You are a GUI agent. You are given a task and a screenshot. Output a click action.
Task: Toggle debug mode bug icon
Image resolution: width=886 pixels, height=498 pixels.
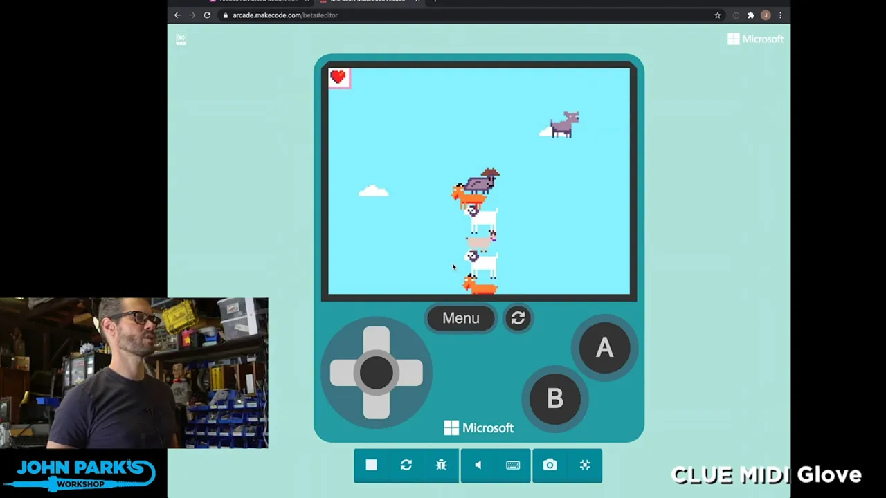(442, 465)
